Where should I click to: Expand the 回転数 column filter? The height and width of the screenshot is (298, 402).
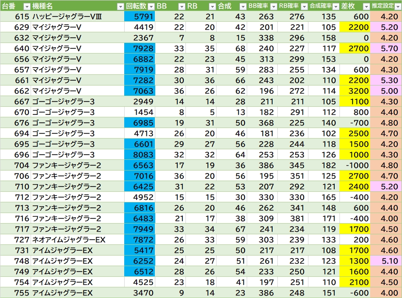(151, 6)
